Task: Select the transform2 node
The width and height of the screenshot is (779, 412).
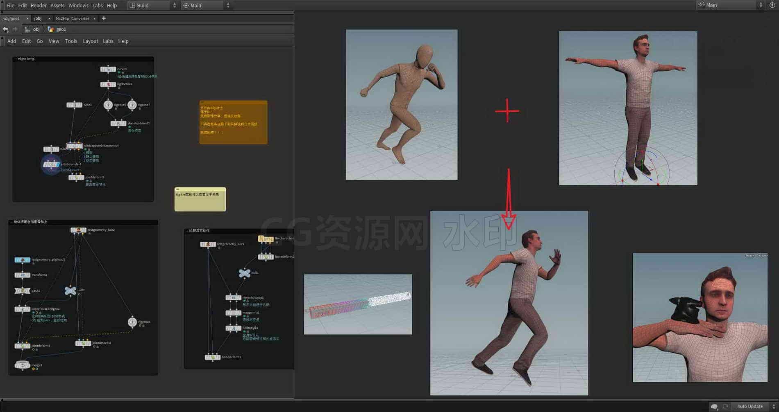Action: point(22,275)
